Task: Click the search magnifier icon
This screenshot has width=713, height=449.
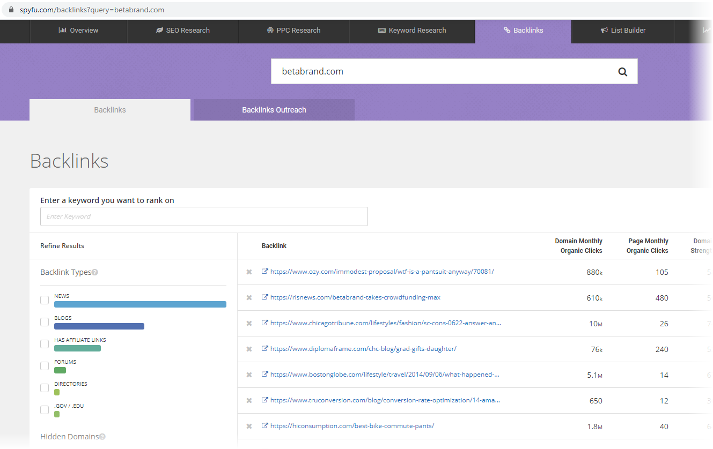Action: pos(622,72)
